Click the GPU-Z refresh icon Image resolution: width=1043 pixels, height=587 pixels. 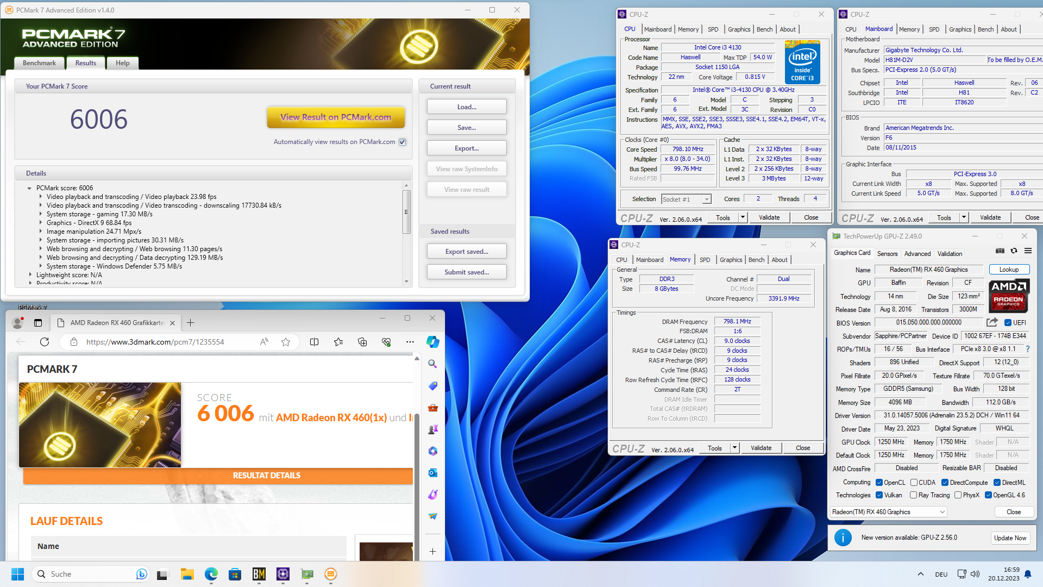click(1014, 251)
